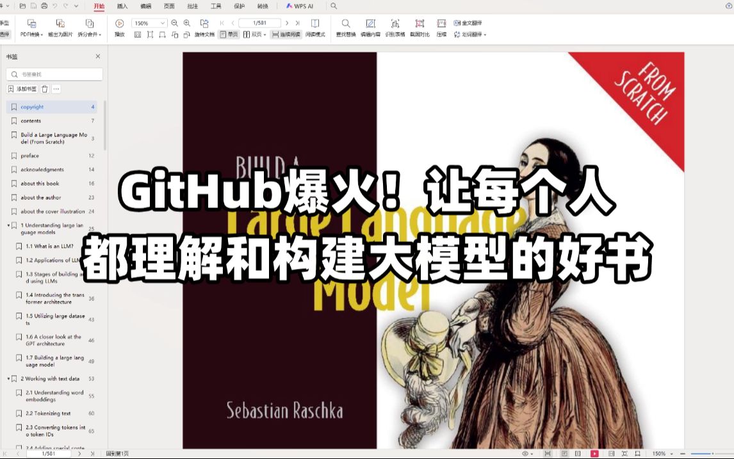734x459 pixels.
Task: Collapse chapter 1 Understanding large language models
Action: (8, 225)
